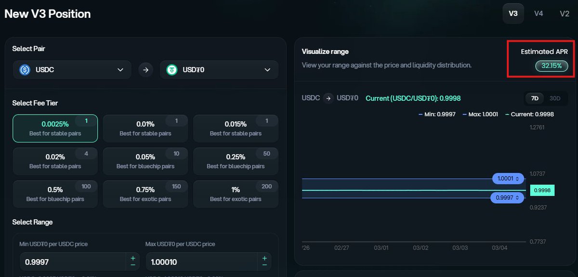The image size is (578, 277).
Task: Select the 1% fee tier
Action: coord(236,194)
